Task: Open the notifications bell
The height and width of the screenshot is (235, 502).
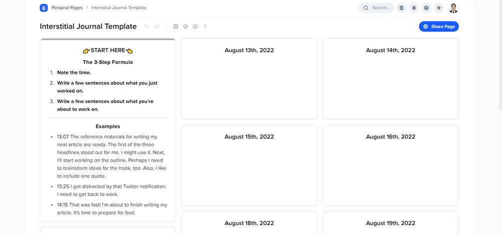Action: pyautogui.click(x=414, y=8)
